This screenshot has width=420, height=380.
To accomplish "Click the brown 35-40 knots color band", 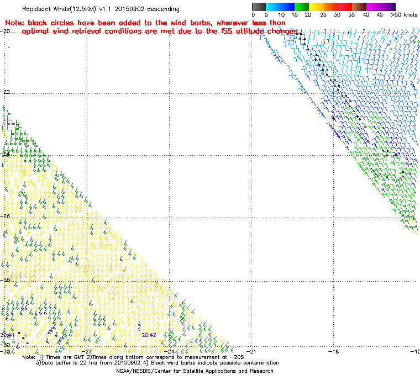I will pyautogui.click(x=359, y=7).
